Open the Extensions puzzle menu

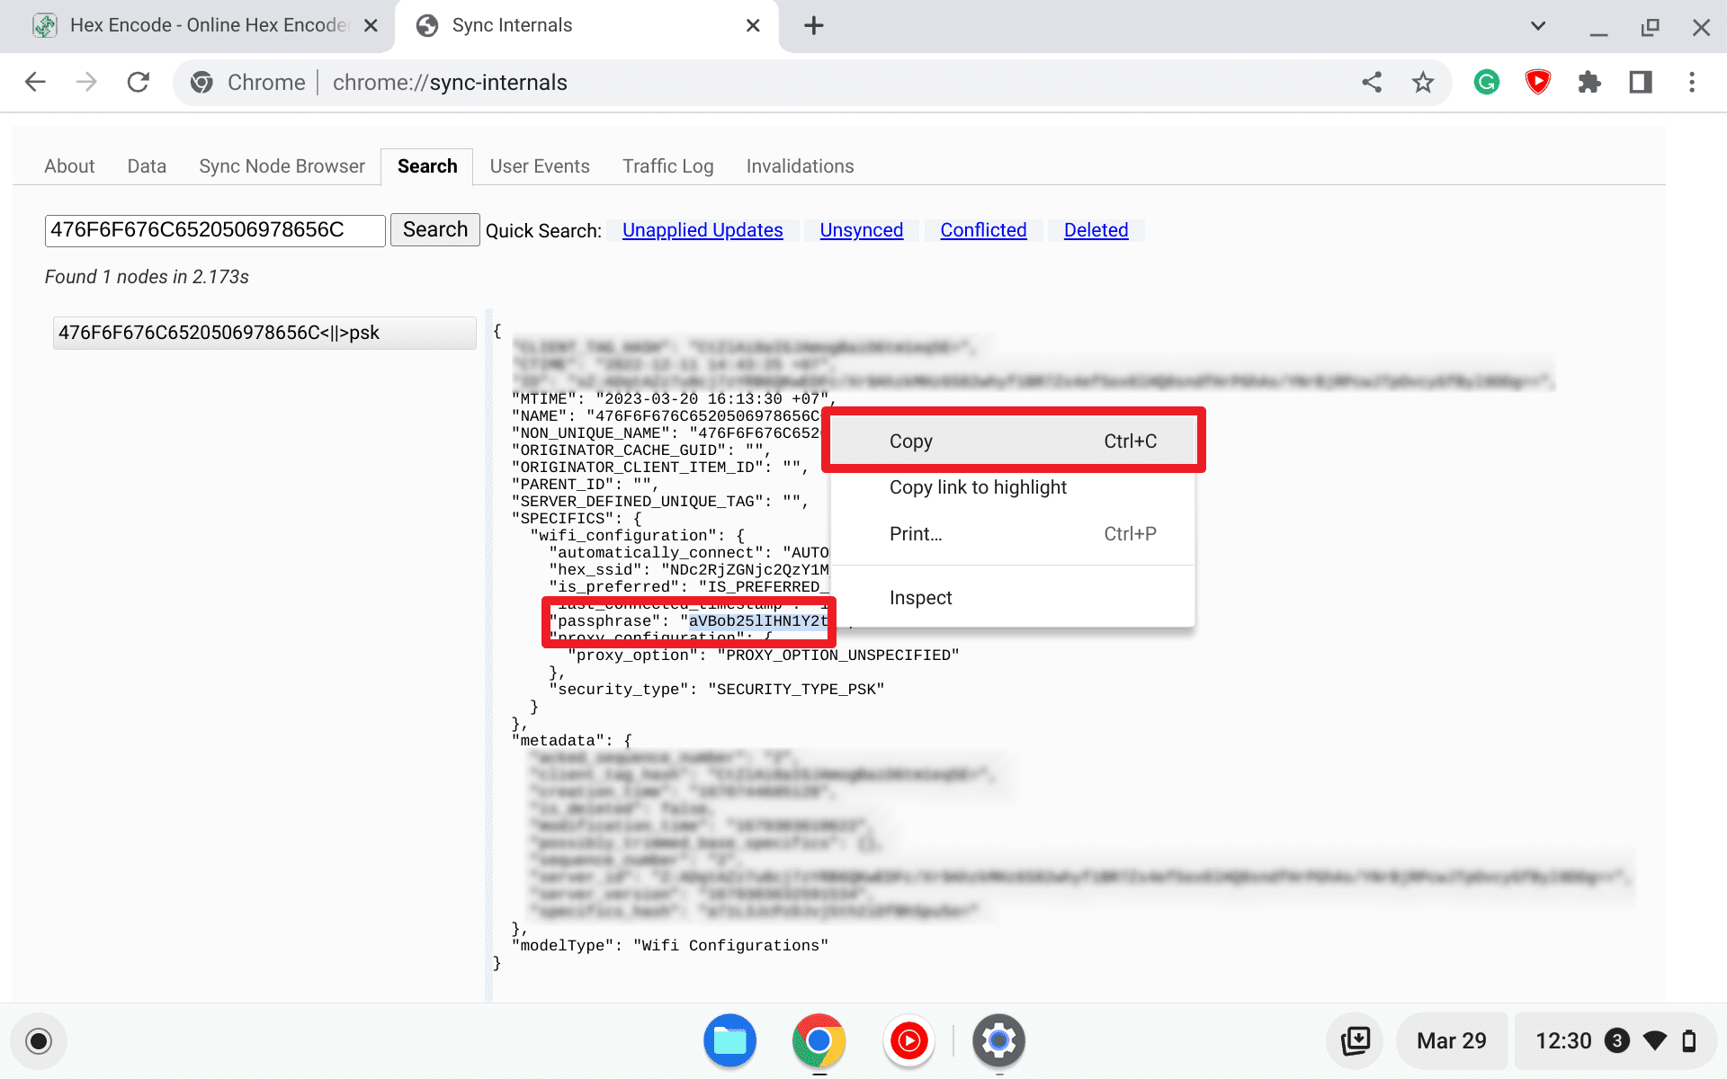tap(1589, 83)
